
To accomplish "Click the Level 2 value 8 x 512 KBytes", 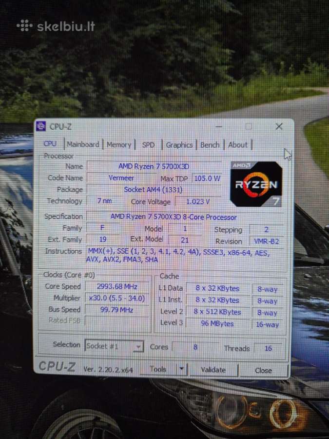I will pyautogui.click(x=217, y=312).
